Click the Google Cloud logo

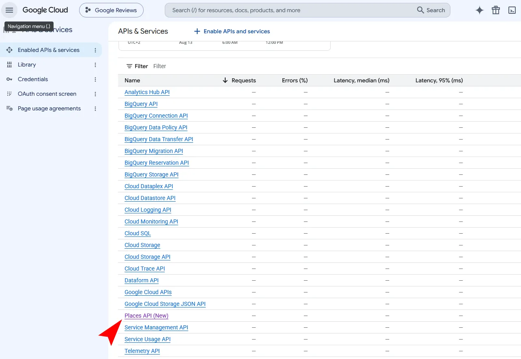pos(45,10)
